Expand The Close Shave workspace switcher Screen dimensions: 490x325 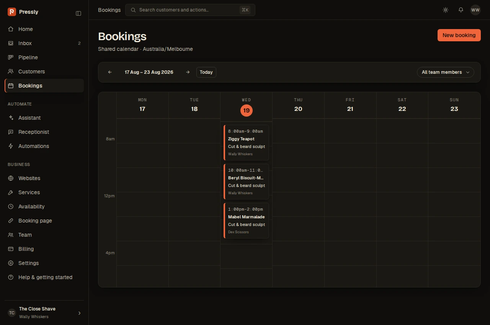44,313
